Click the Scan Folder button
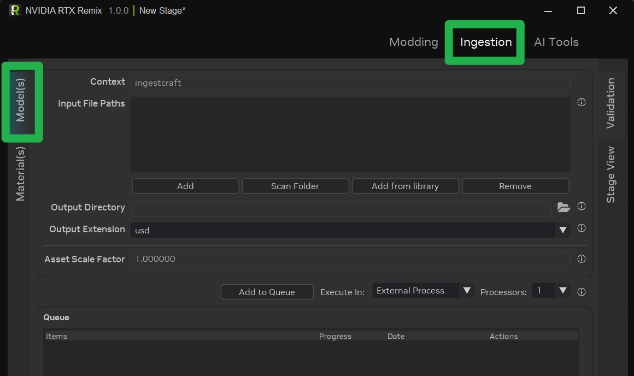 tap(295, 186)
